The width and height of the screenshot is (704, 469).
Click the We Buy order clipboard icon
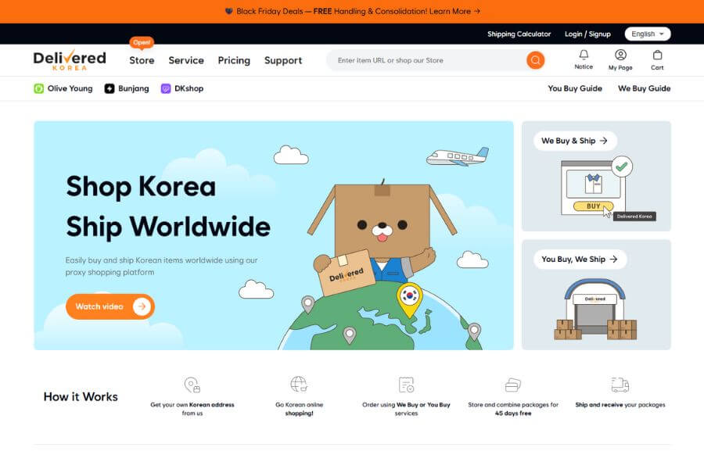(x=406, y=384)
